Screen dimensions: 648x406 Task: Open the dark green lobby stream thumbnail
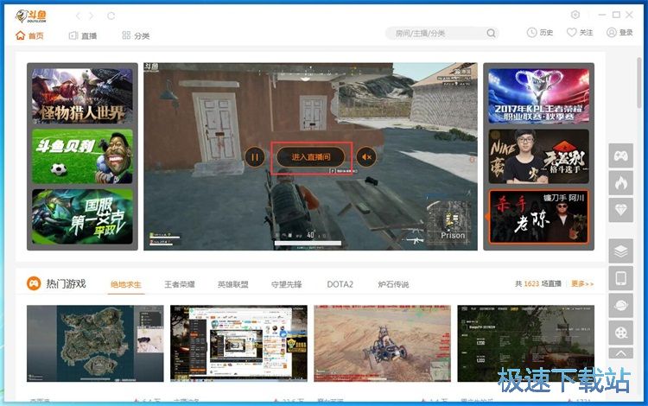(525, 343)
